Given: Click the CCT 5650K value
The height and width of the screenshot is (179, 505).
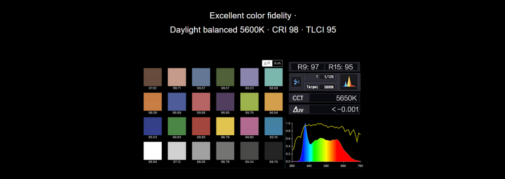Looking at the screenshot, I should click(x=335, y=98).
